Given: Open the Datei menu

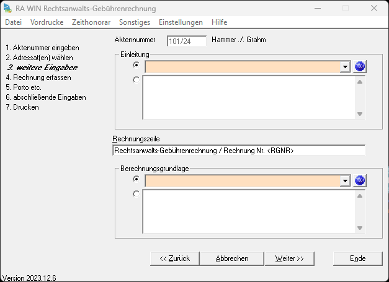Looking at the screenshot, I should pos(14,22).
